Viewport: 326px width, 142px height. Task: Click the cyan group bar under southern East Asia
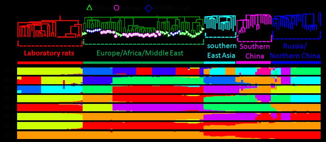click(x=219, y=62)
